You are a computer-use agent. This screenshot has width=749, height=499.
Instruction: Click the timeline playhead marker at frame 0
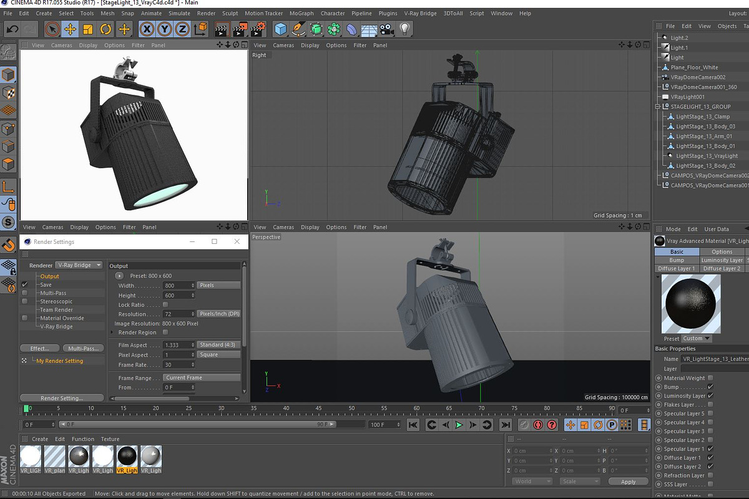coord(27,409)
